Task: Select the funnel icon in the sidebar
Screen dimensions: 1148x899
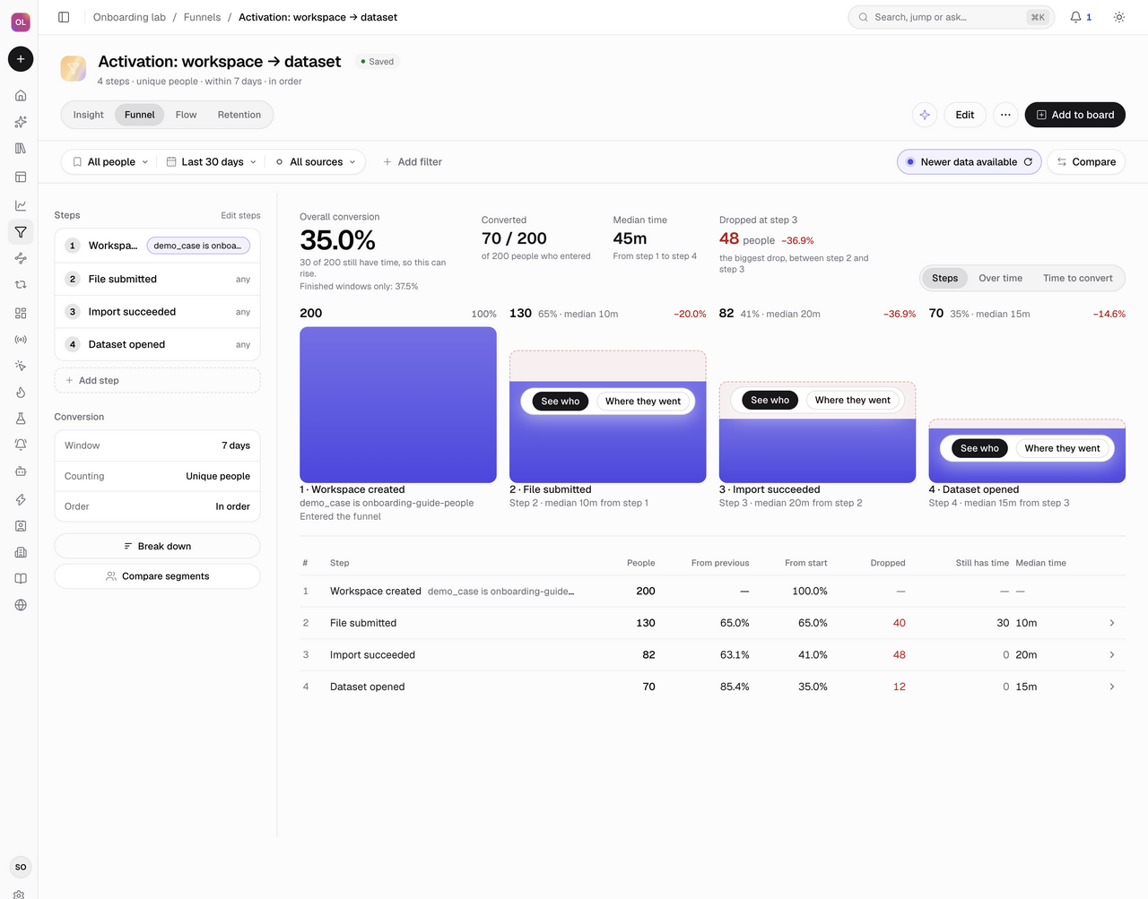Action: coord(21,232)
